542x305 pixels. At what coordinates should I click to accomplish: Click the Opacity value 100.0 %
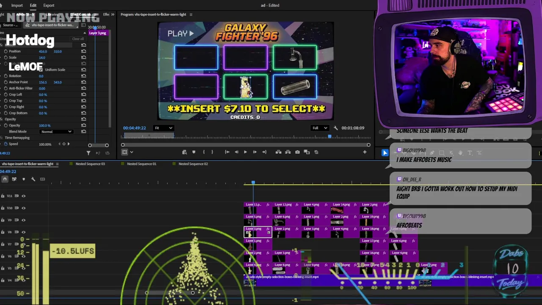pos(44,125)
